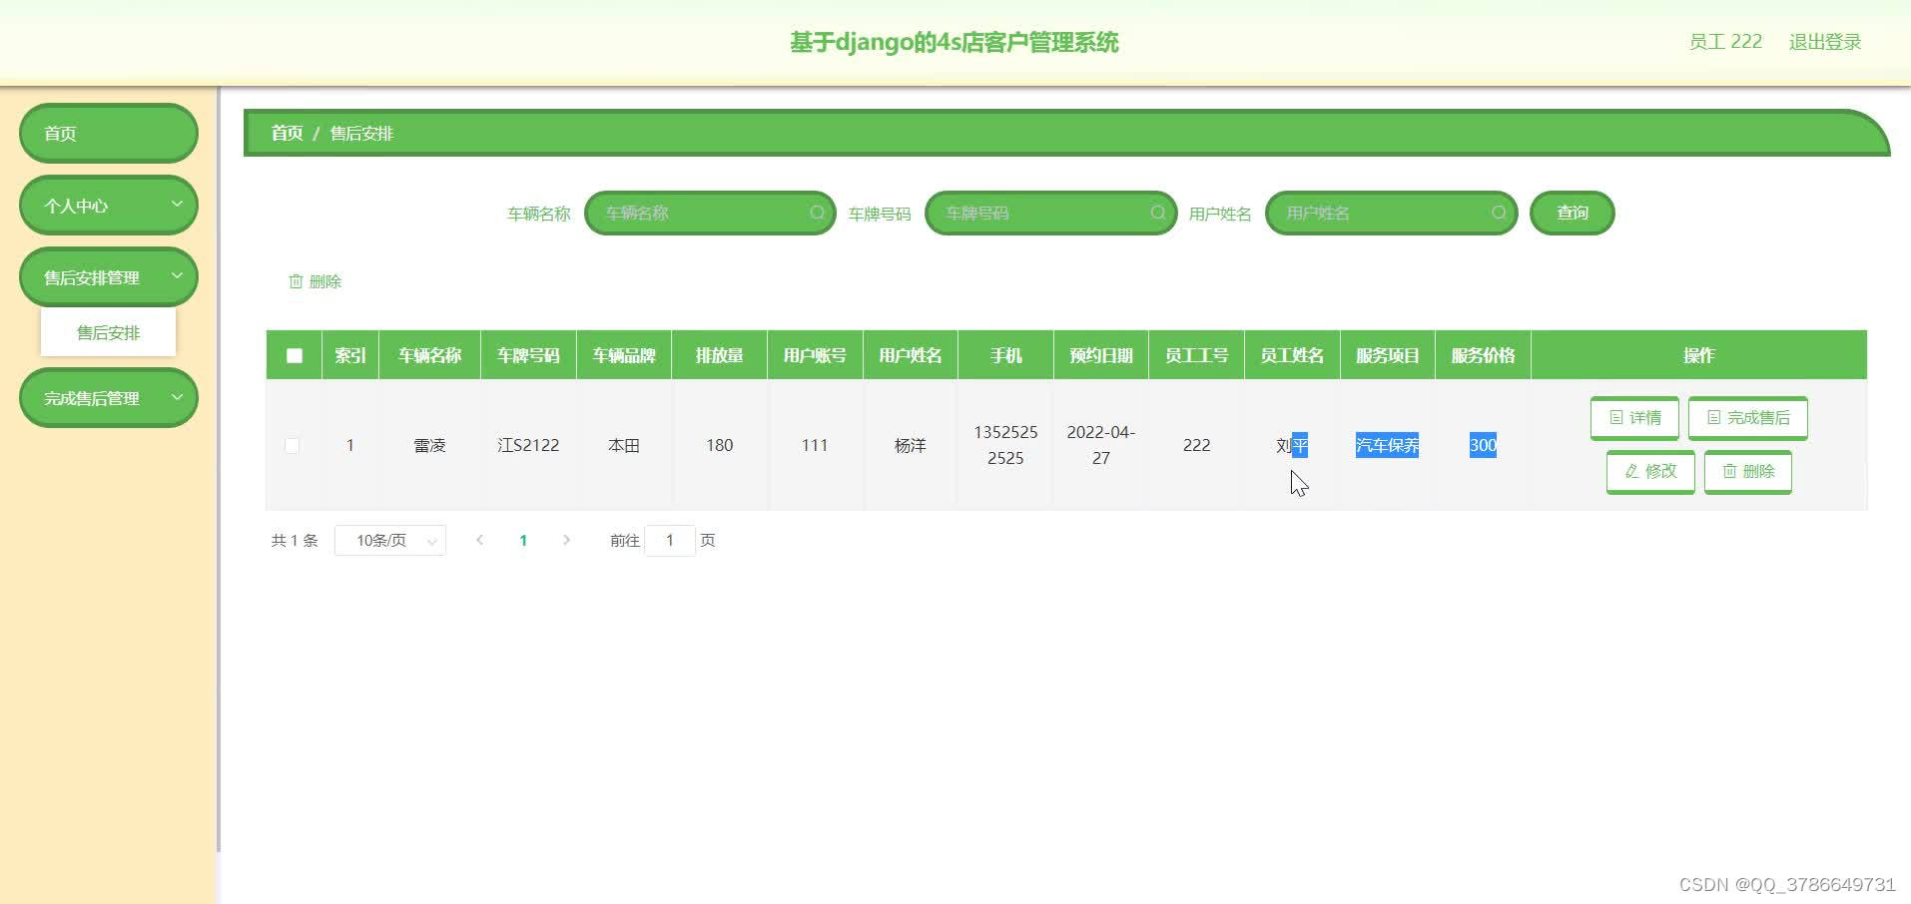Go to next page arrow
1911x904 pixels.
coord(566,540)
